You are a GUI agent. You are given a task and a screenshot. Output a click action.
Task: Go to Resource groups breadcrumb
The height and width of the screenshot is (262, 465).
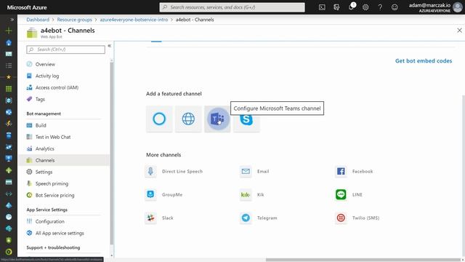74,20
